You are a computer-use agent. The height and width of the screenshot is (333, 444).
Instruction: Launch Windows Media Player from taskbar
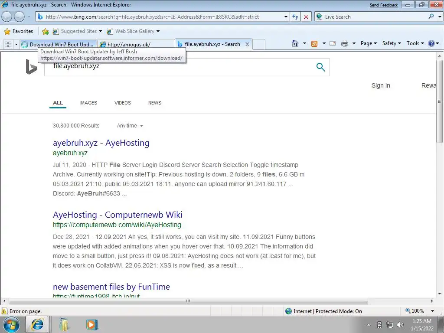[91, 324]
